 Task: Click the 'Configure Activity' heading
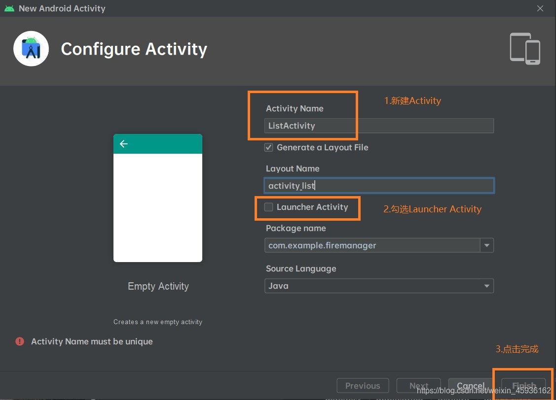click(134, 49)
